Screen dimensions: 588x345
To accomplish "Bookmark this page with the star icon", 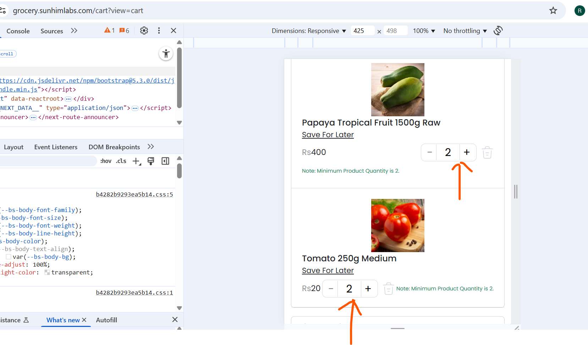I will [553, 11].
